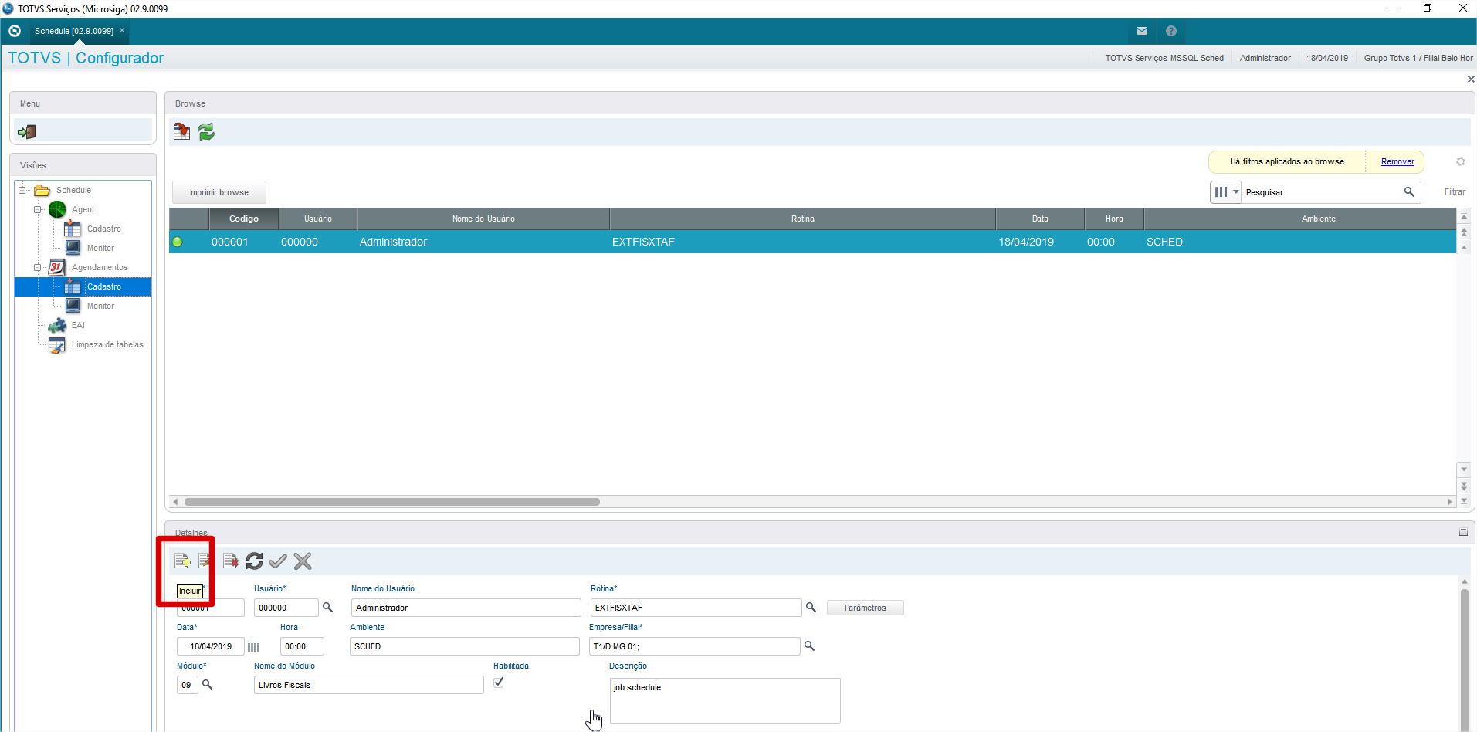
Task: Confirm with the gray checkmark icon in Detalhes
Action: tap(278, 561)
